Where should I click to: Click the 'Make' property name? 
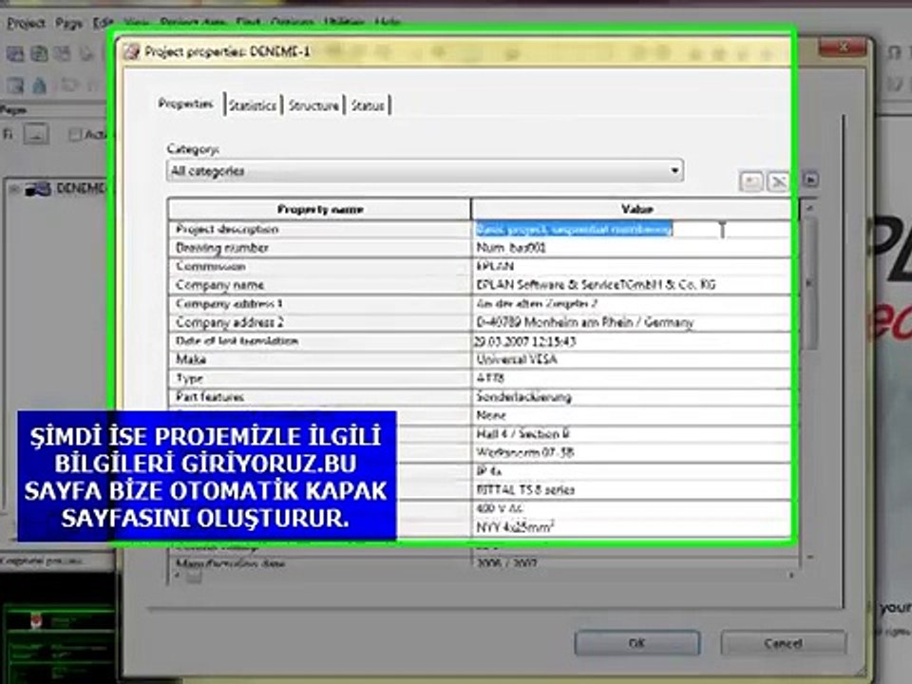(x=191, y=359)
